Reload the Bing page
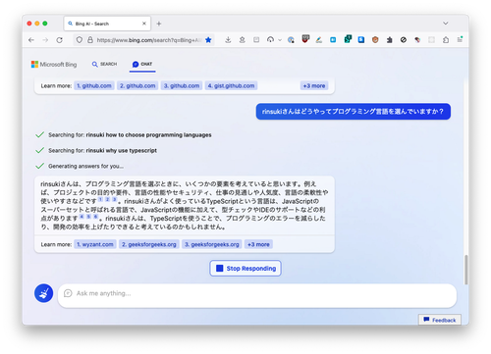 click(59, 40)
